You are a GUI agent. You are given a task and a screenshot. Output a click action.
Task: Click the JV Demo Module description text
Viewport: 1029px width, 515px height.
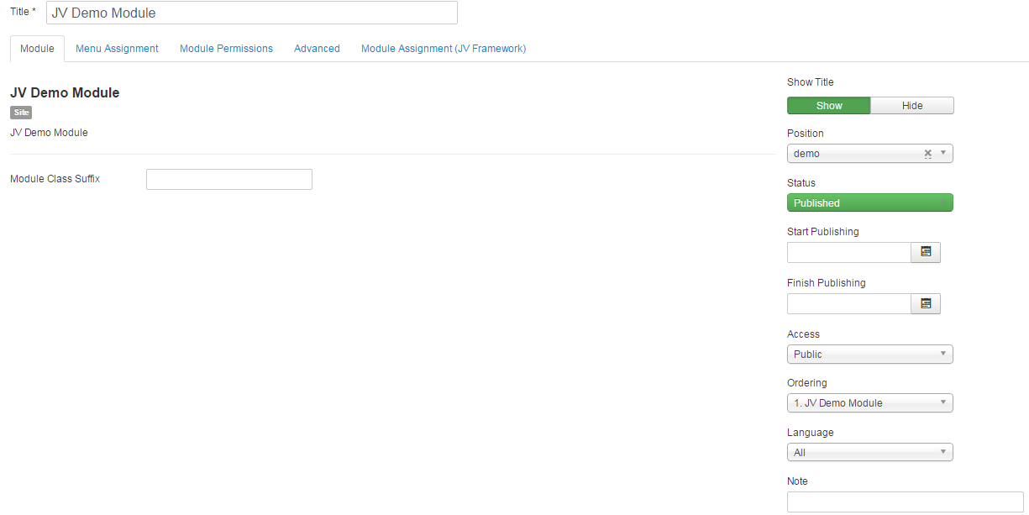(x=49, y=133)
